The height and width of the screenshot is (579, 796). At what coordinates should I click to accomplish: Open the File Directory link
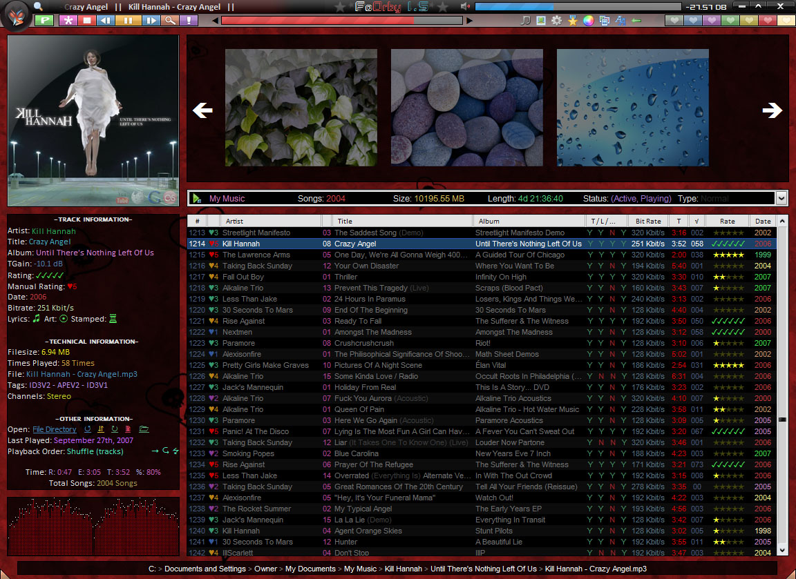pos(55,429)
